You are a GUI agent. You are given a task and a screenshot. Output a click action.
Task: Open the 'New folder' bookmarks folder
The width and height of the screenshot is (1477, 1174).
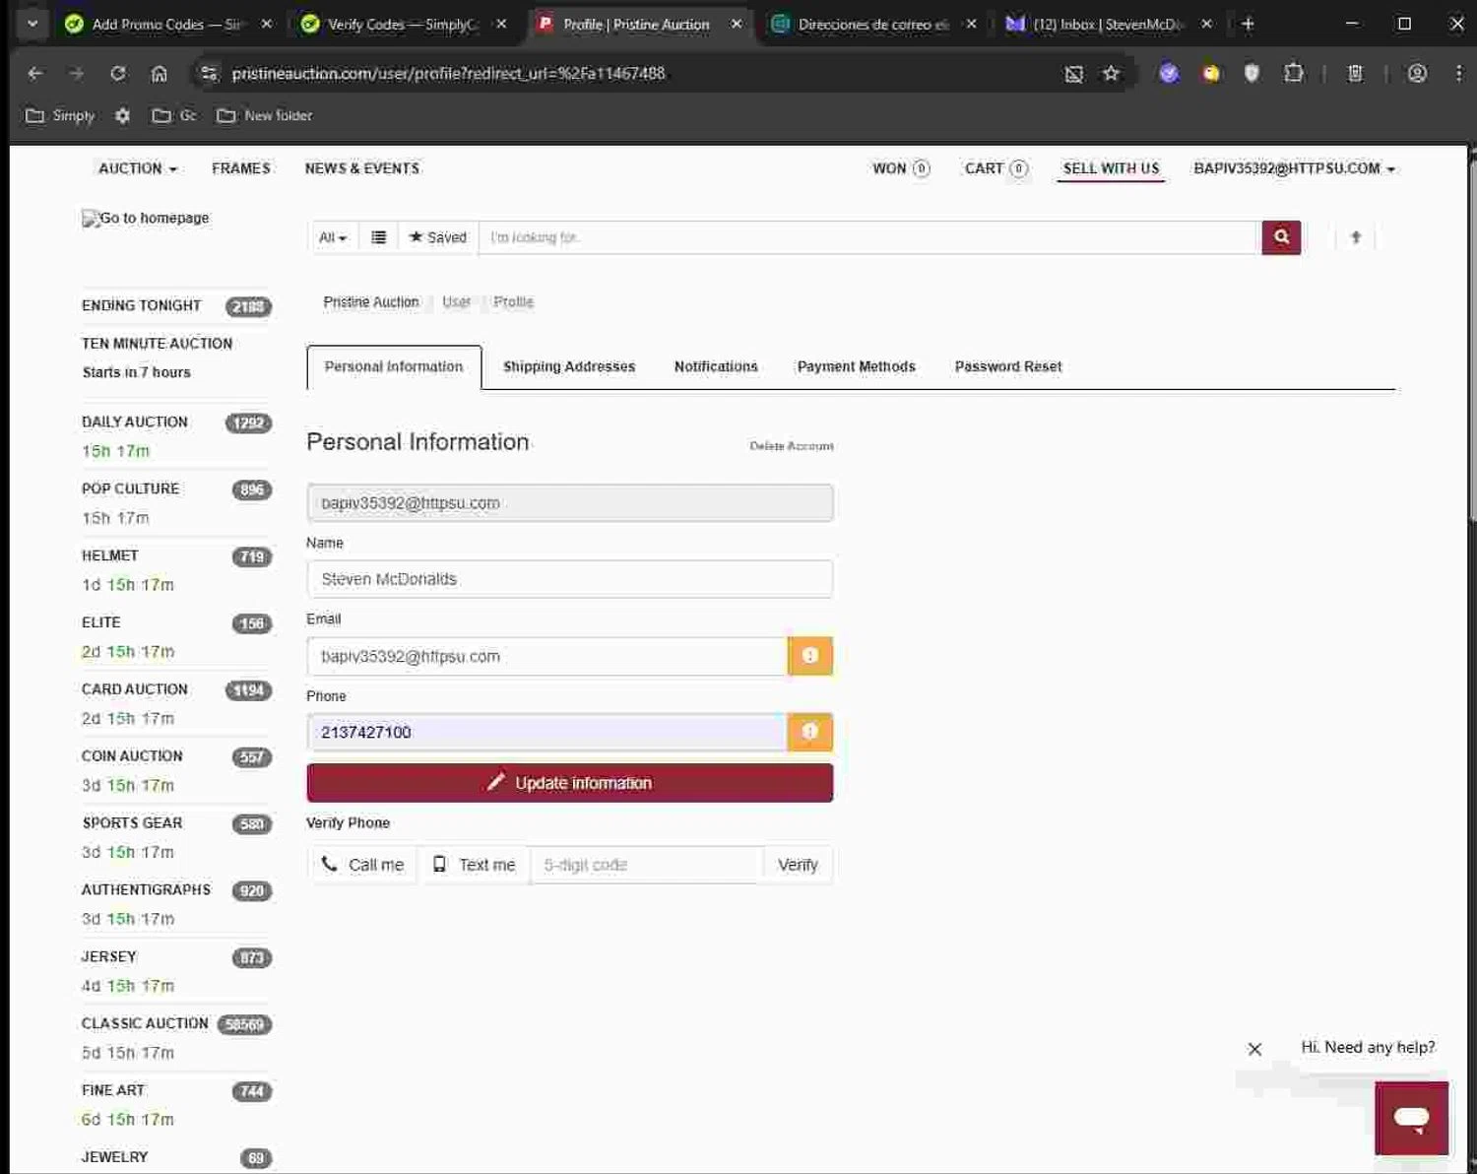(265, 115)
